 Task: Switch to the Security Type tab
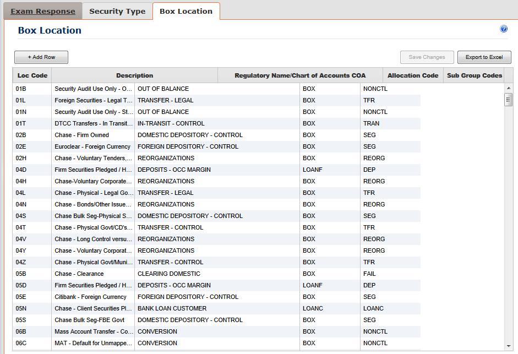tap(117, 11)
